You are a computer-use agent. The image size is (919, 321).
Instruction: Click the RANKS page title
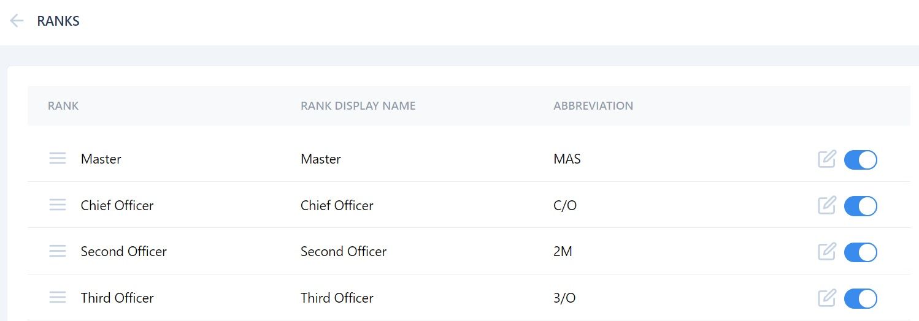click(x=58, y=21)
